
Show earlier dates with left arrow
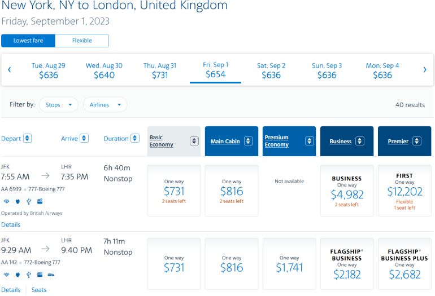coord(10,70)
